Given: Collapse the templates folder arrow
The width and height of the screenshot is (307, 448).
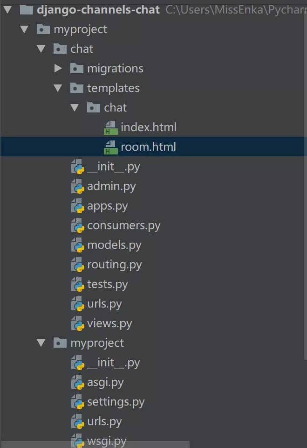Looking at the screenshot, I should point(58,88).
